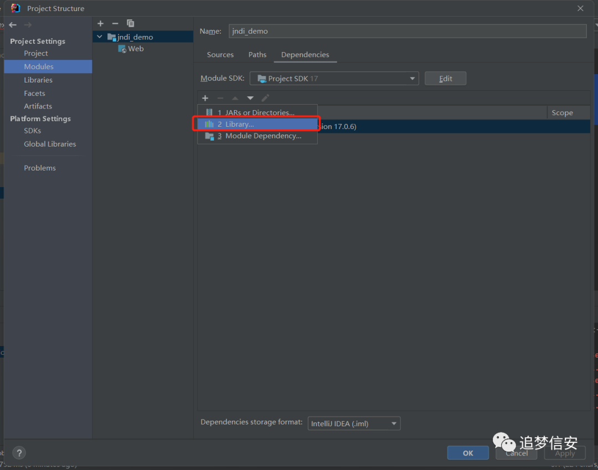Select the Web facet icon in tree

(x=122, y=49)
